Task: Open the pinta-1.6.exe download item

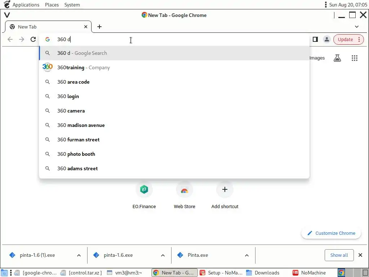Action: click(x=118, y=255)
